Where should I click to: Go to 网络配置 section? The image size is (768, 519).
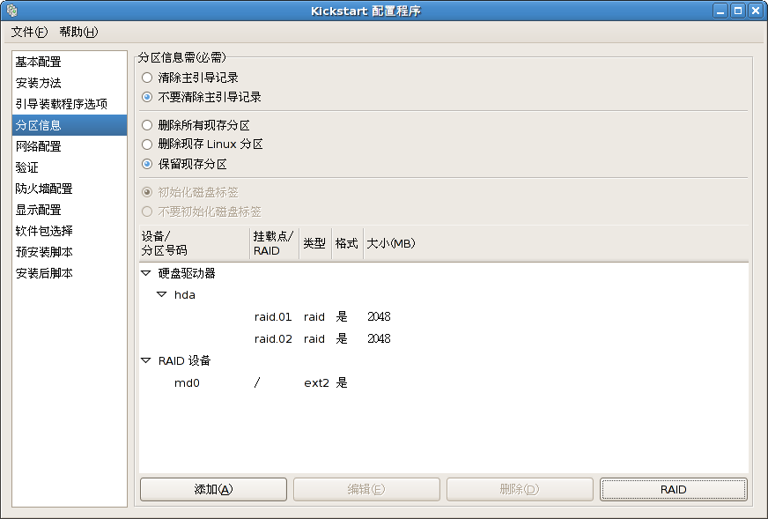point(69,146)
